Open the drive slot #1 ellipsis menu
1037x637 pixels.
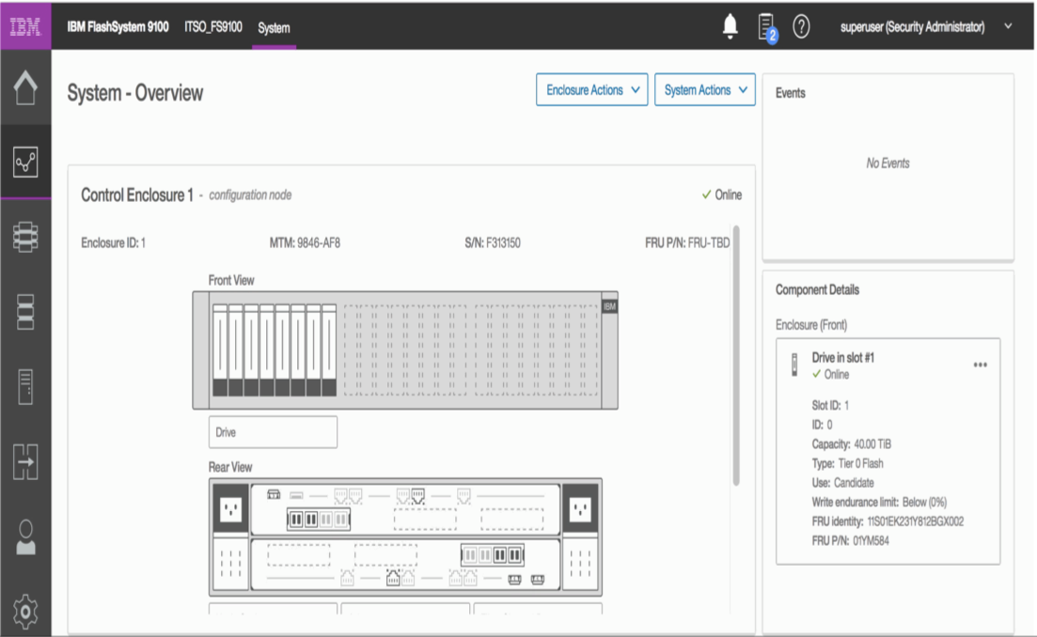pos(981,365)
